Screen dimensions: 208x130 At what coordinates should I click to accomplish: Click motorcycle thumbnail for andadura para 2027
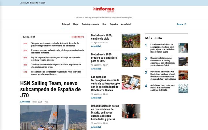[131, 60]
